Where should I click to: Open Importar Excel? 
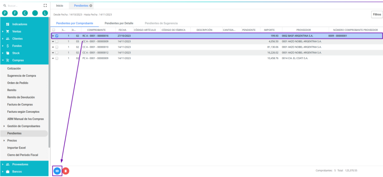(x=16, y=148)
